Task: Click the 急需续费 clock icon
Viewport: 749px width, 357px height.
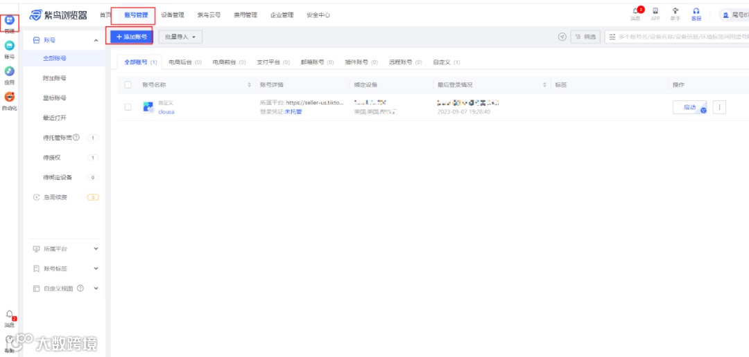Action: pyautogui.click(x=36, y=197)
